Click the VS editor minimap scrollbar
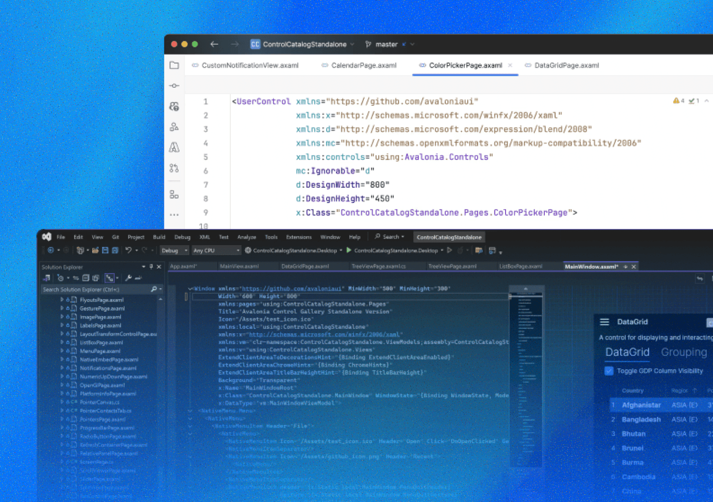This screenshot has height=502, width=713. click(x=525, y=376)
